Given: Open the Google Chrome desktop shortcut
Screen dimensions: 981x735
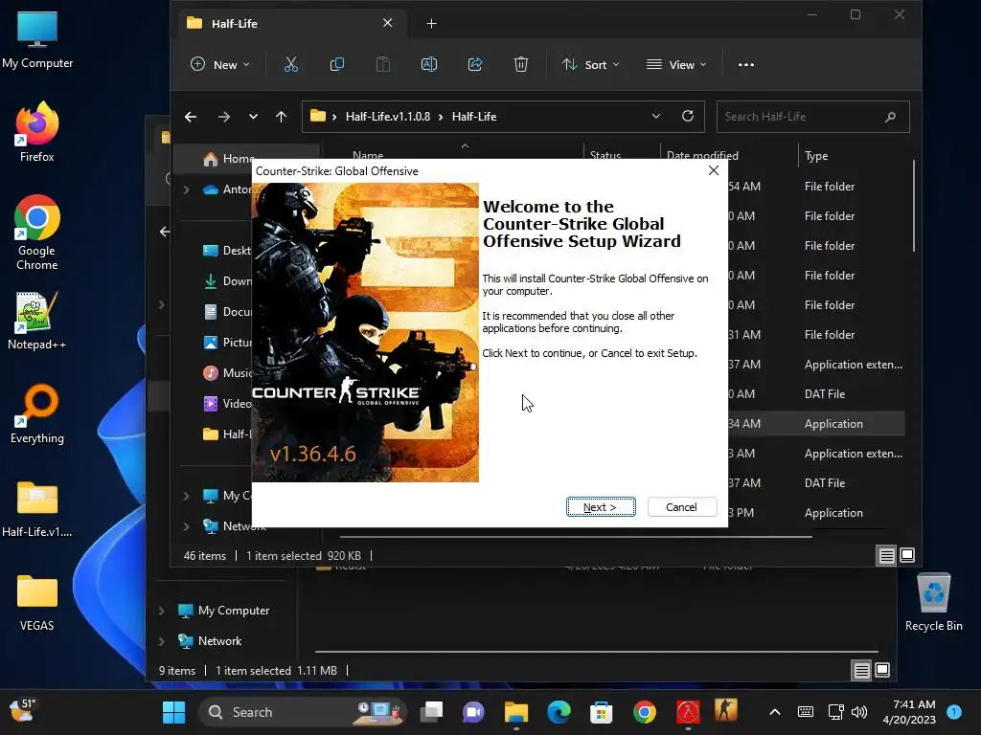Looking at the screenshot, I should tap(37, 233).
